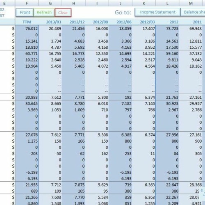Viewport: 205px width, 205px height.
Task: Select column L header
Action: [x=167, y=3]
